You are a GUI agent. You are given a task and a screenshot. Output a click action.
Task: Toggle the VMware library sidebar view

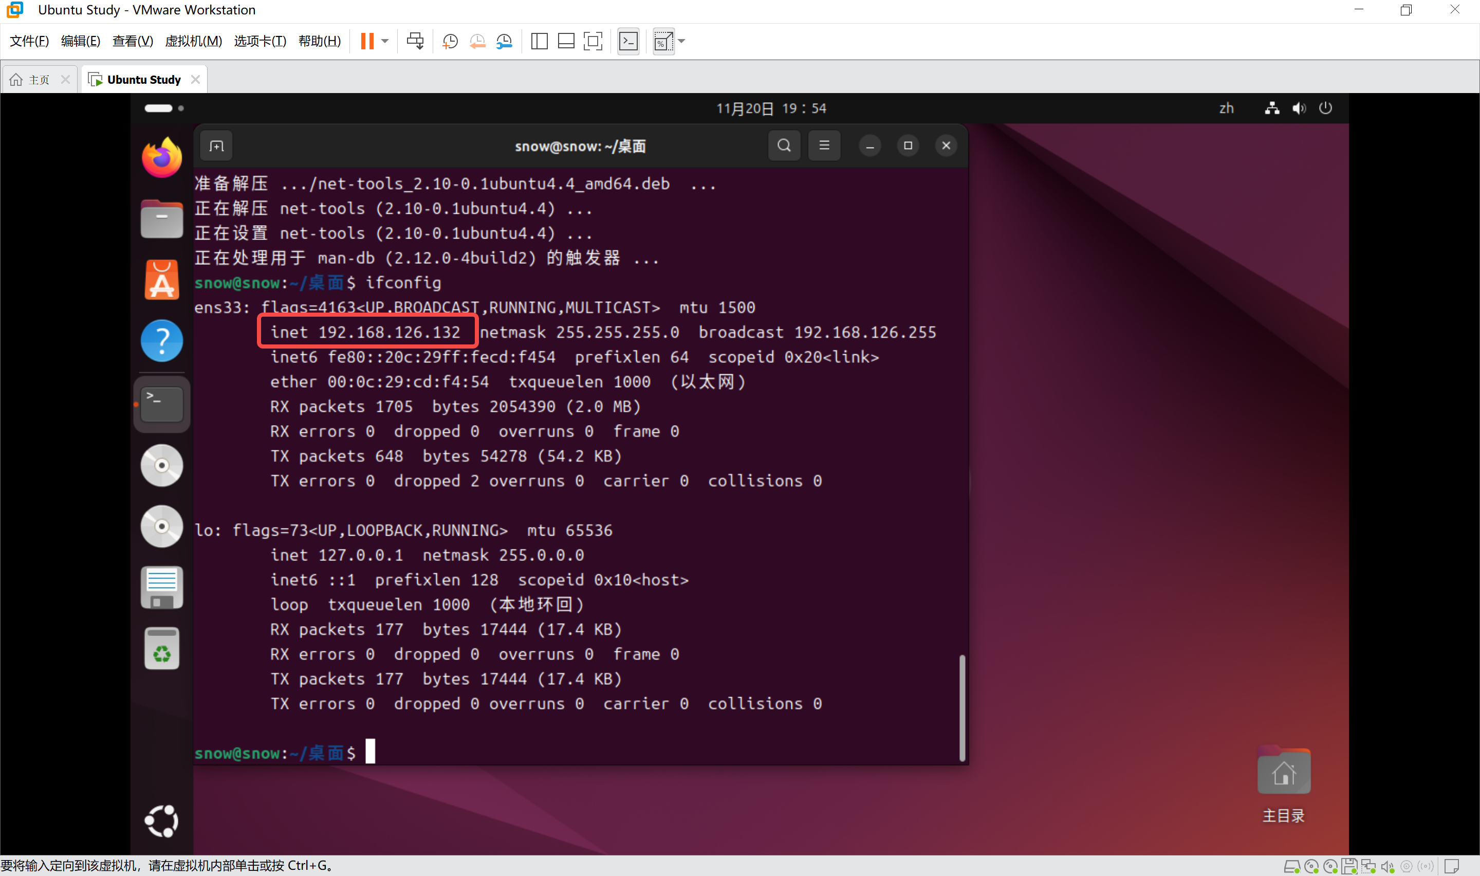(x=539, y=41)
